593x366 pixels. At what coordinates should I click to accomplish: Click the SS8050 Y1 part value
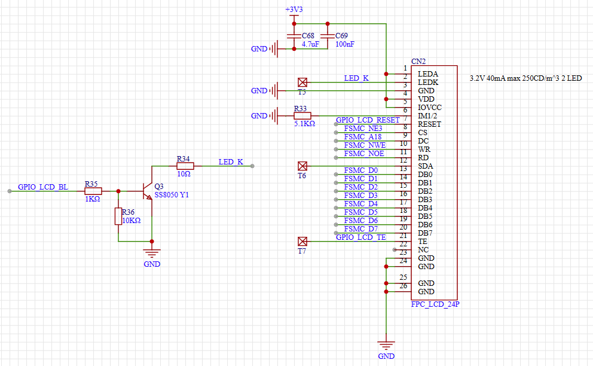pyautogui.click(x=172, y=195)
